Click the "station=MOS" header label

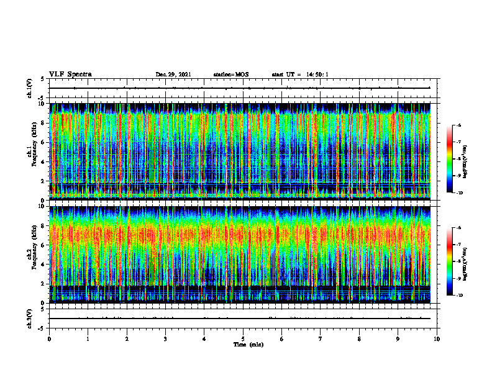click(x=231, y=75)
